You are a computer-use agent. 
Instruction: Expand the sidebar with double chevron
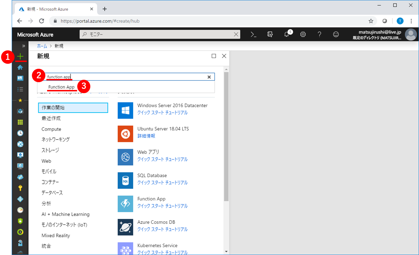(x=23, y=46)
